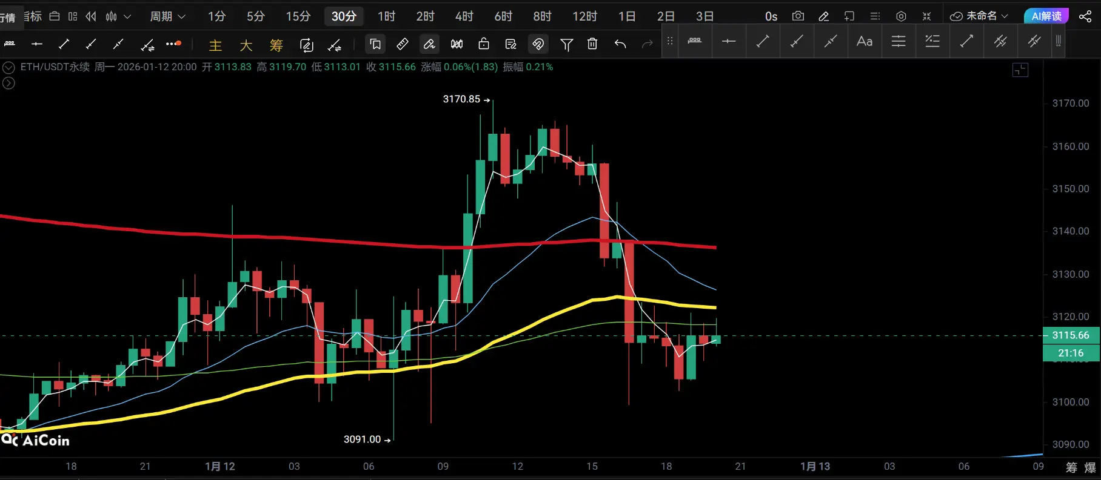Click the bookmark template icon
This screenshot has height=480, width=1101.
[x=375, y=44]
